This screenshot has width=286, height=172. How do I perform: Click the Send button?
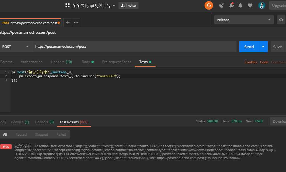tap(249, 47)
